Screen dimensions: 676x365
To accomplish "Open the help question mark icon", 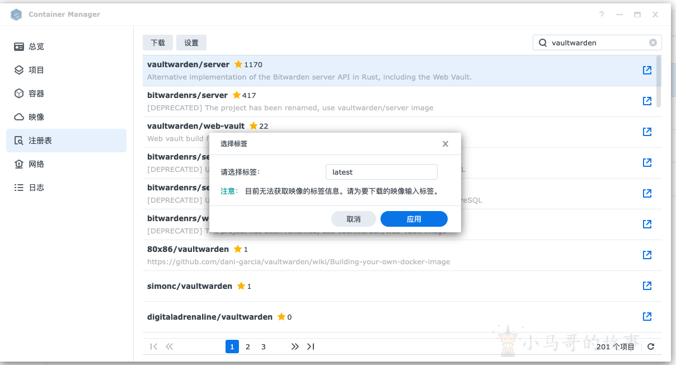I will point(602,15).
